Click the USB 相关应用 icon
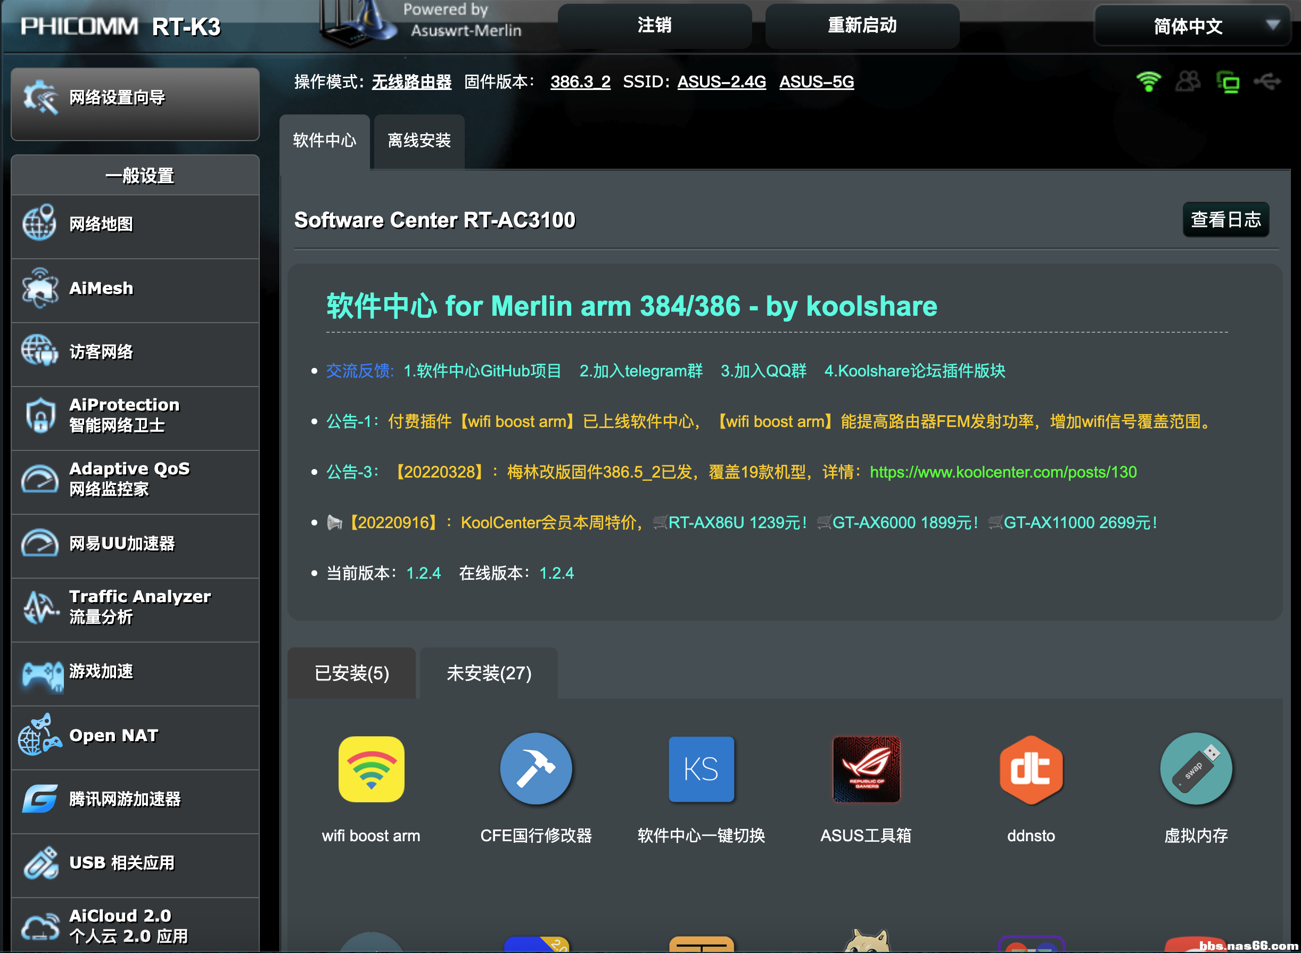The height and width of the screenshot is (953, 1301). 40,862
